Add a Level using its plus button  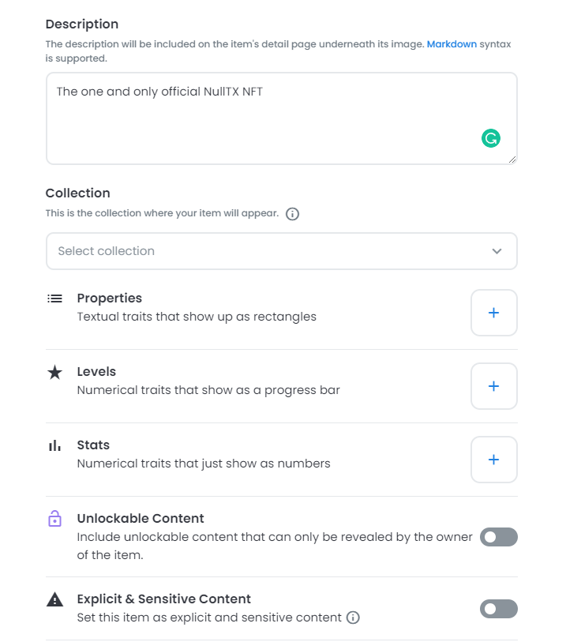click(x=493, y=386)
